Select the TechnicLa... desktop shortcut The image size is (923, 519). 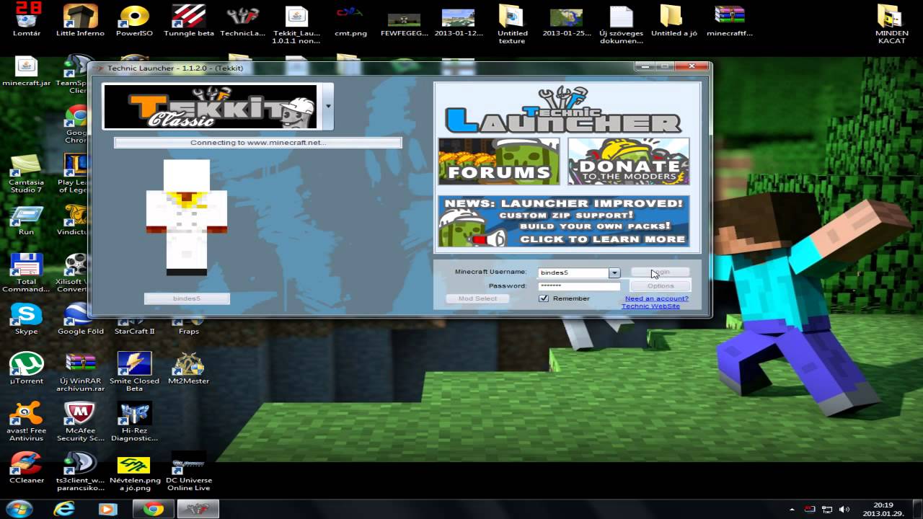pos(242,19)
